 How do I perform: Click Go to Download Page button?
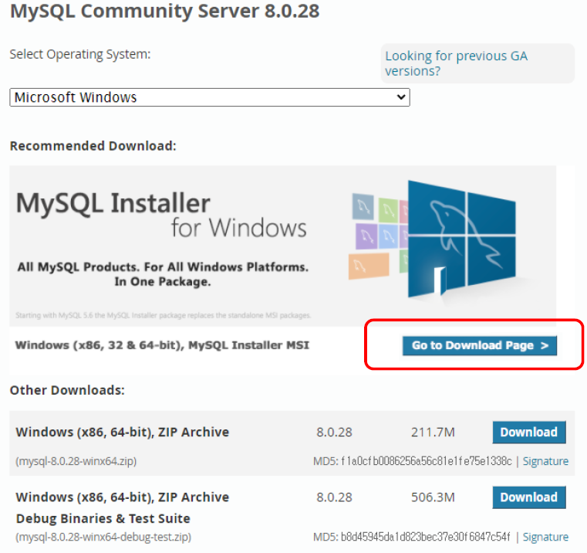point(480,345)
